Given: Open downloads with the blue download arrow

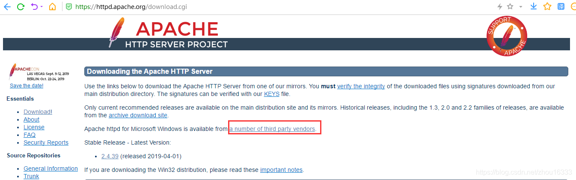Looking at the screenshot, I should pyautogui.click(x=534, y=6).
